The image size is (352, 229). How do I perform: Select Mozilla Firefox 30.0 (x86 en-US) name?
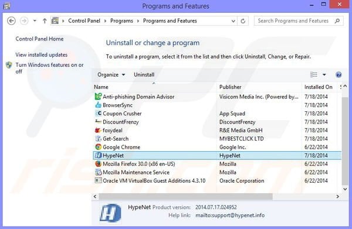point(139,164)
